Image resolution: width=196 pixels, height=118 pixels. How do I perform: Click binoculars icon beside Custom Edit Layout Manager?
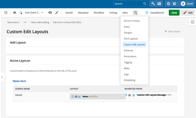129,95
